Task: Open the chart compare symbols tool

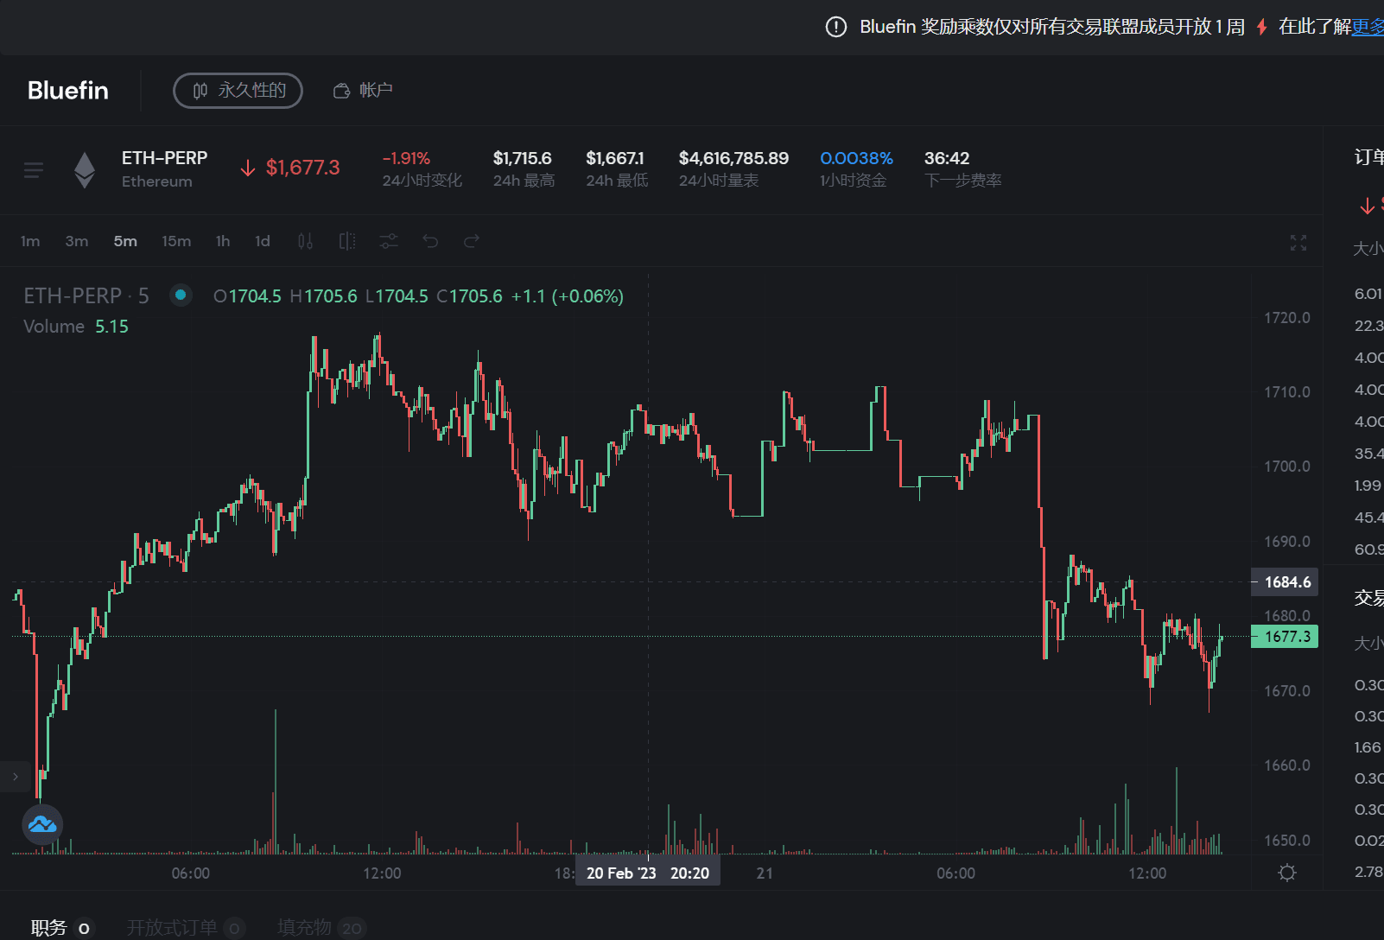Action: point(347,241)
